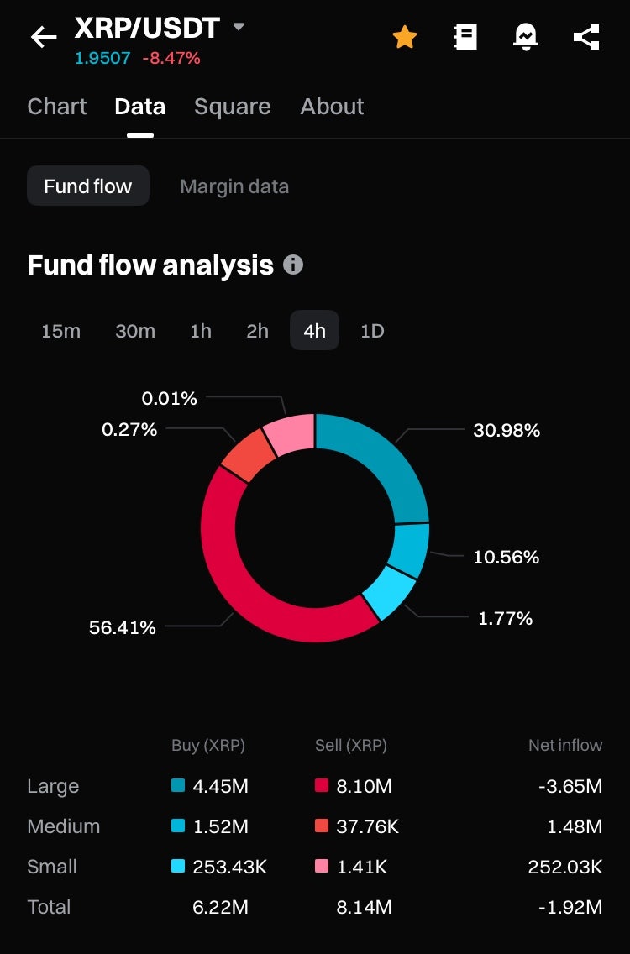Switch to the Chart tab
Screen dimensions: 630x954
click(x=57, y=107)
